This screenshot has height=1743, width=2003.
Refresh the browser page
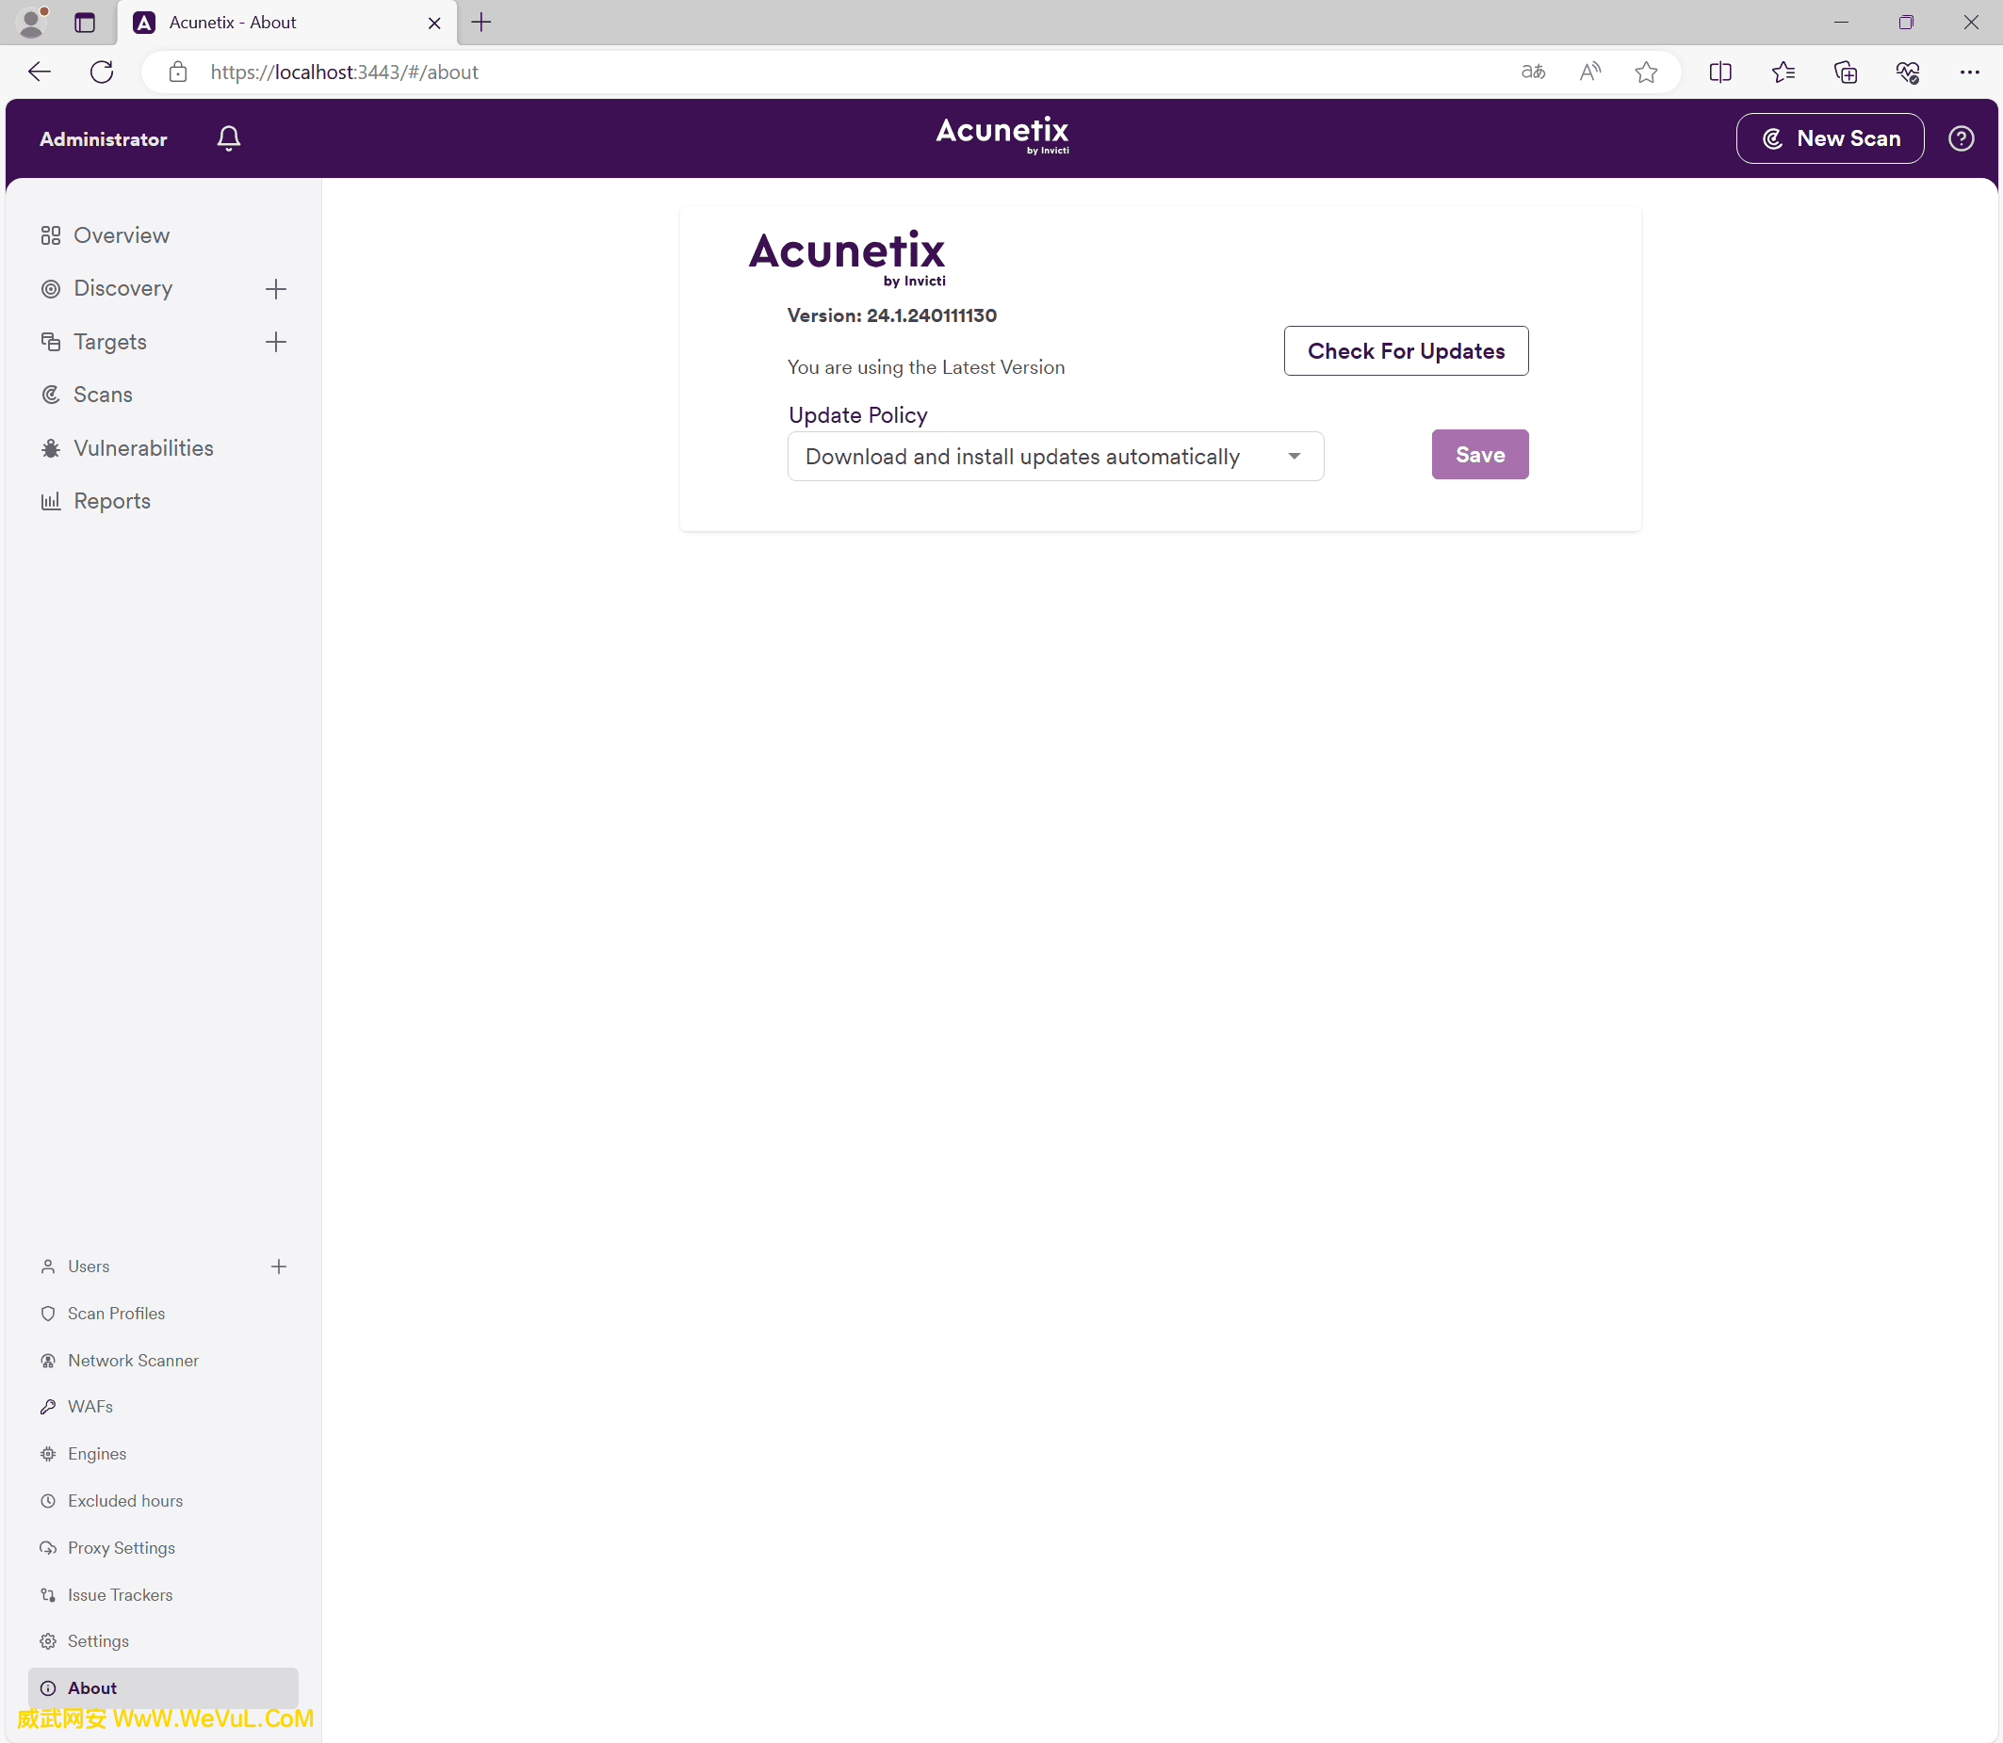101,72
